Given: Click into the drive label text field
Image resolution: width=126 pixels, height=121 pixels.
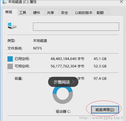Looking at the screenshot, I should tap(76, 27).
